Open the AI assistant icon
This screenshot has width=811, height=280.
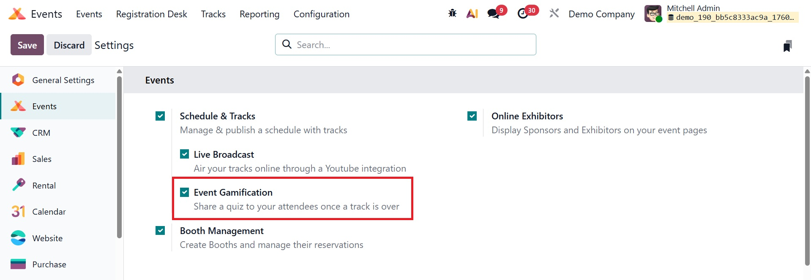472,13
